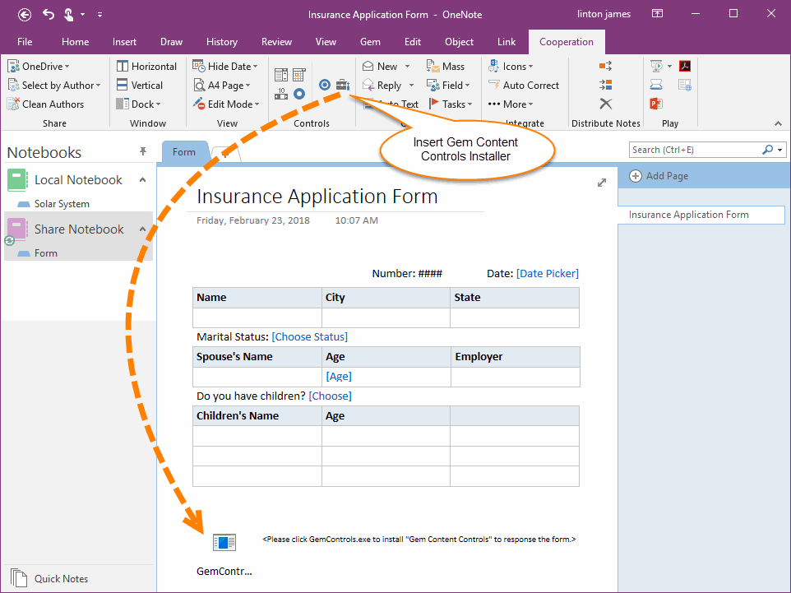Open the OneDrive dropdown
791x593 pixels.
pos(39,66)
